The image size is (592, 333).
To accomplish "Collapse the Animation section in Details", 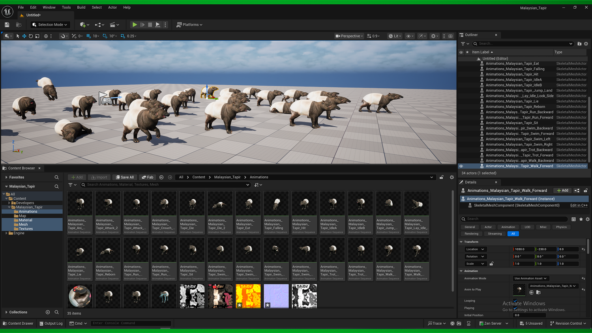I will tap(461, 271).
